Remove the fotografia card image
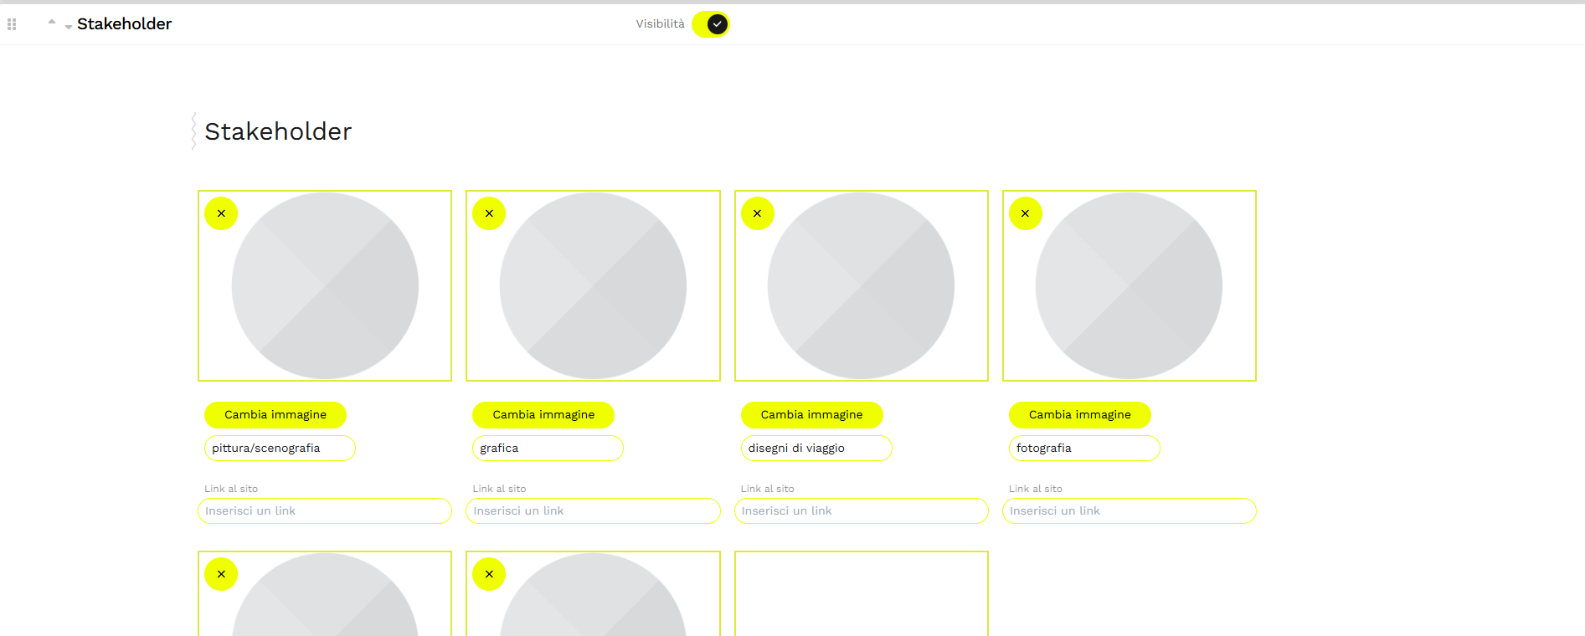 (x=1026, y=213)
